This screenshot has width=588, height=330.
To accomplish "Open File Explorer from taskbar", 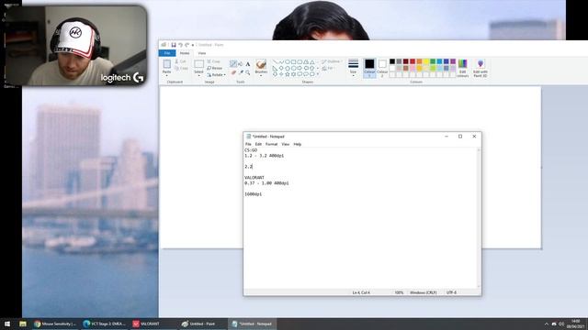I will pyautogui.click(x=23, y=324).
